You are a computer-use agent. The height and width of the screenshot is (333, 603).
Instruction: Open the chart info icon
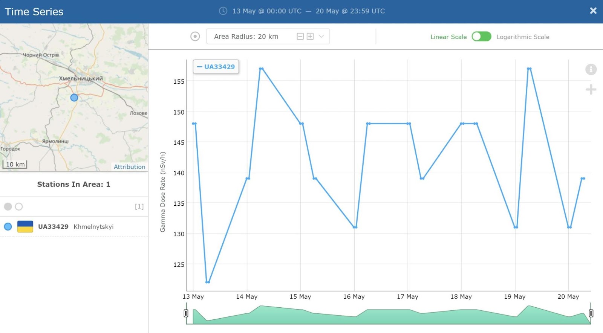(591, 69)
